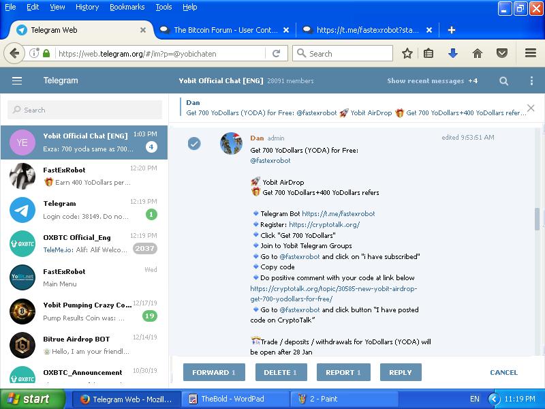
Task: Click the FORWARD 1 button
Action: tap(214, 372)
